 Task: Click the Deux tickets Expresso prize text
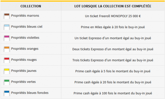(x=113, y=49)
